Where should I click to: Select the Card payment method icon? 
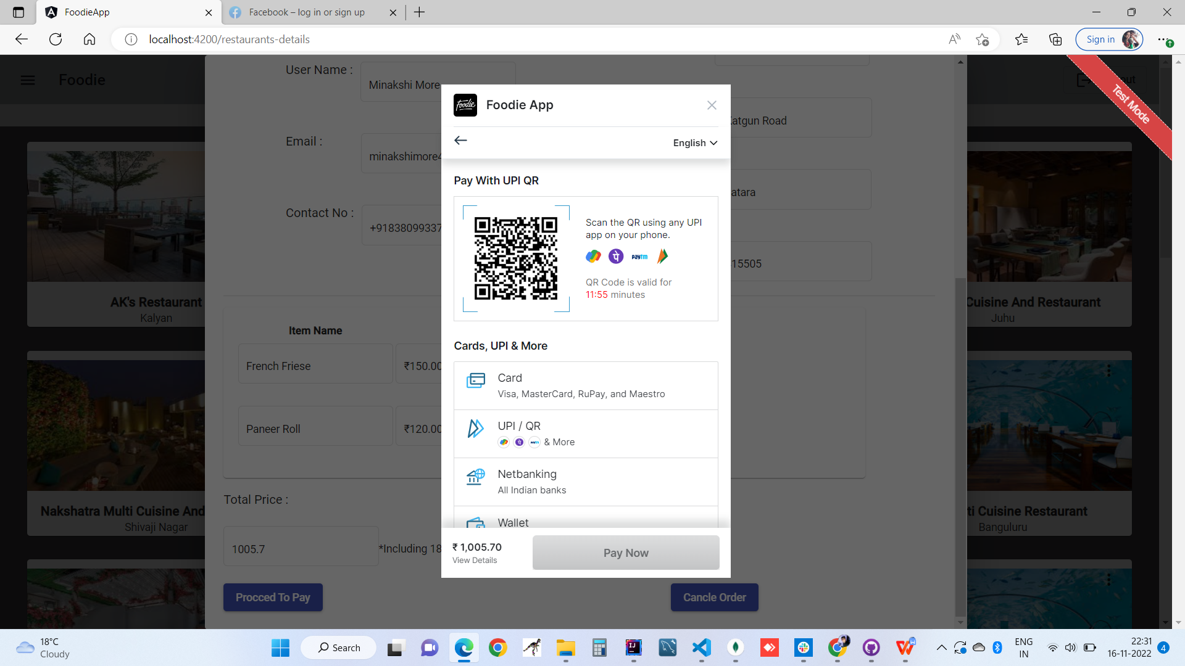(x=475, y=381)
